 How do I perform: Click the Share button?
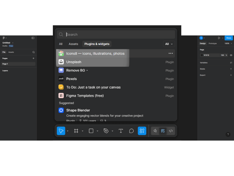coord(228,38)
